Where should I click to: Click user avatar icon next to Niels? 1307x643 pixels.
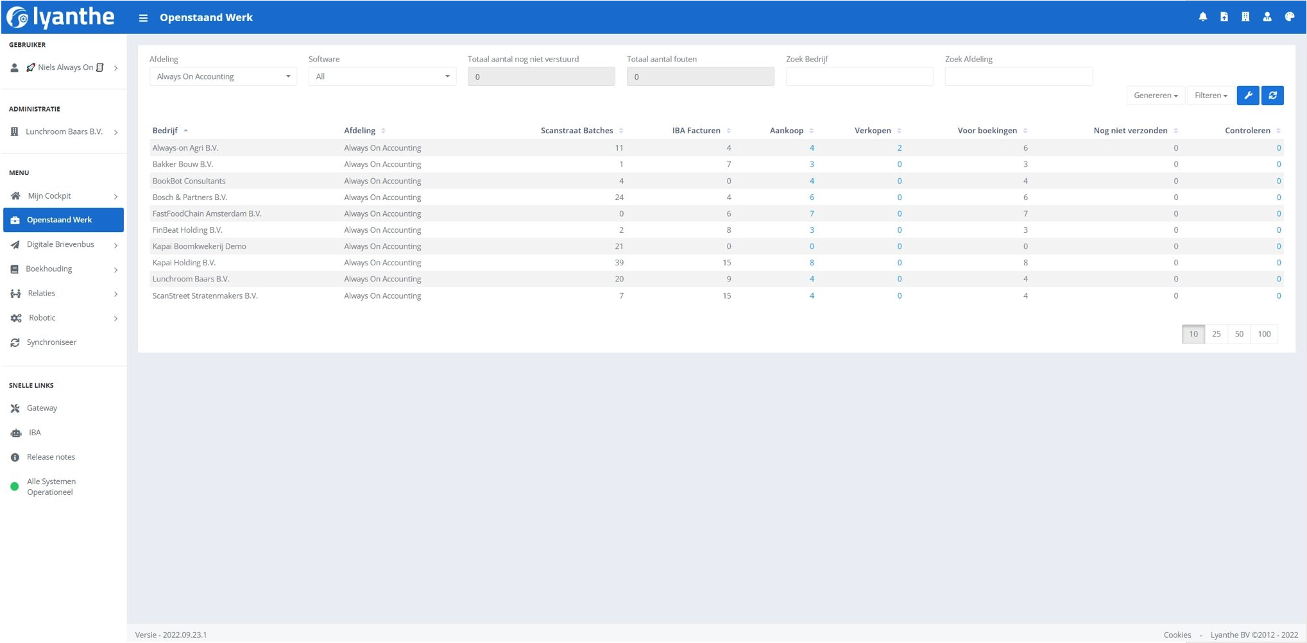pos(14,68)
